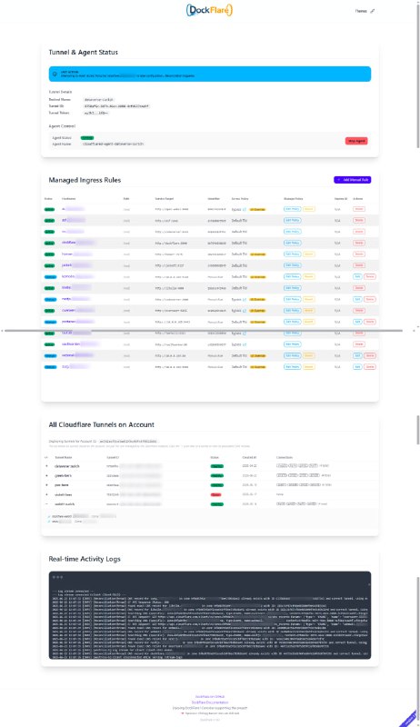This screenshot has width=420, height=727.
Task: Click the info icon in the blue banner
Action: 55,75
